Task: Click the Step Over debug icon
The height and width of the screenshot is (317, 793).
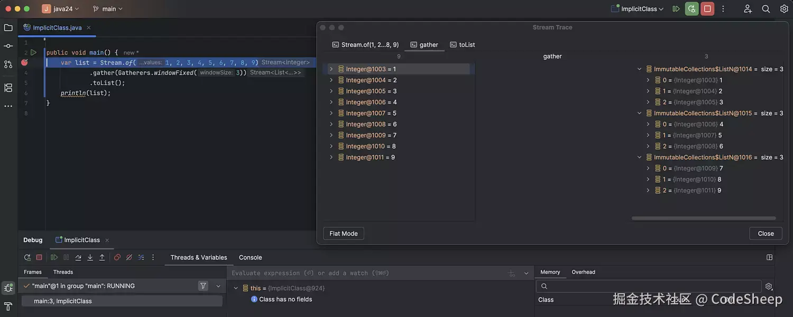Action: coord(78,257)
